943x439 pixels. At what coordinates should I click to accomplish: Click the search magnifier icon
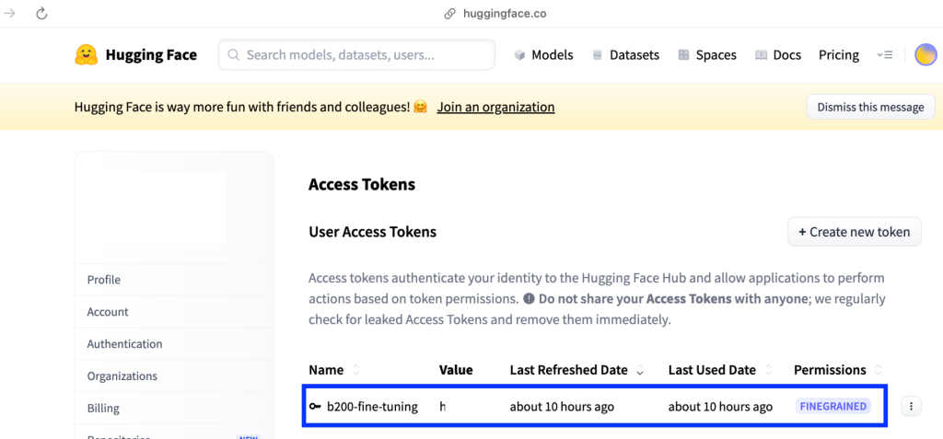point(234,54)
